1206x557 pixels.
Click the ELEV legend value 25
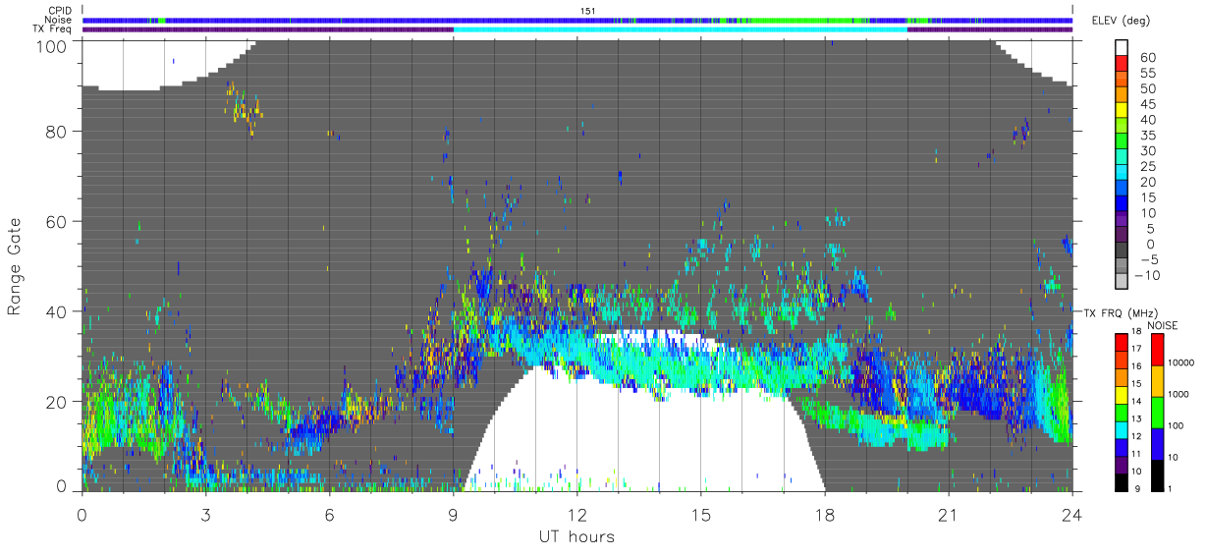pyautogui.click(x=1150, y=166)
